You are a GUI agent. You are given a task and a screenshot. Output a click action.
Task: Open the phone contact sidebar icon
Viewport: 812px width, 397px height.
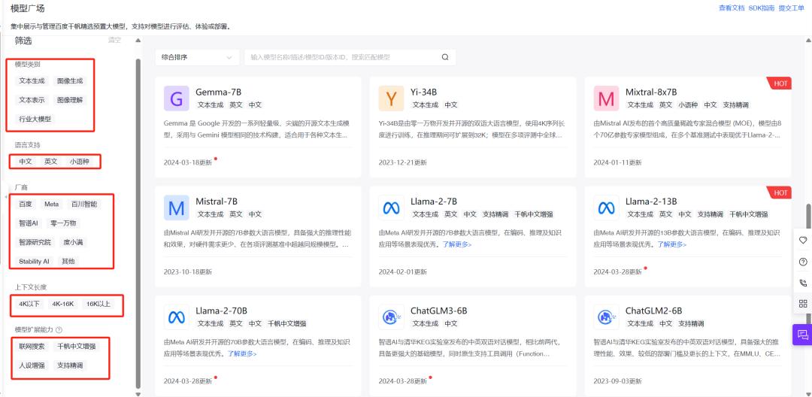tap(803, 283)
